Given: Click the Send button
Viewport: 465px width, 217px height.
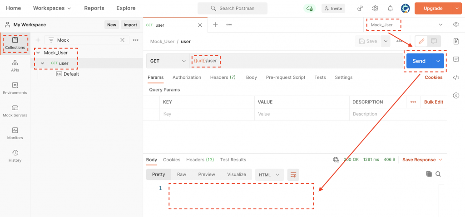Looking at the screenshot, I should tap(419, 61).
